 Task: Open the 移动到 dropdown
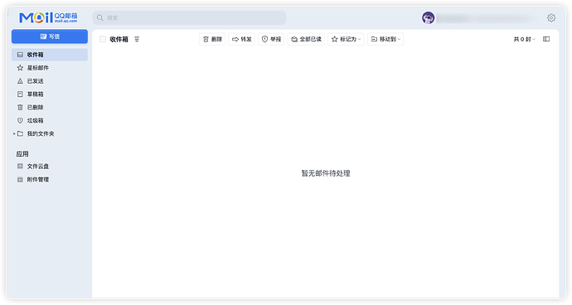pos(385,39)
